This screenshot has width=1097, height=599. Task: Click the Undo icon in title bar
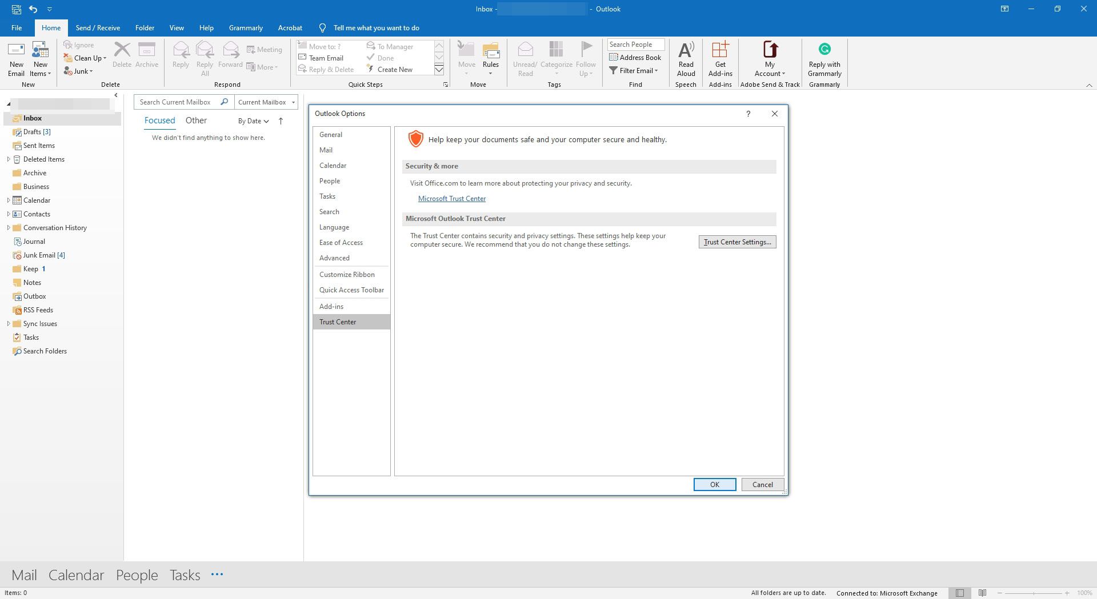pos(33,9)
